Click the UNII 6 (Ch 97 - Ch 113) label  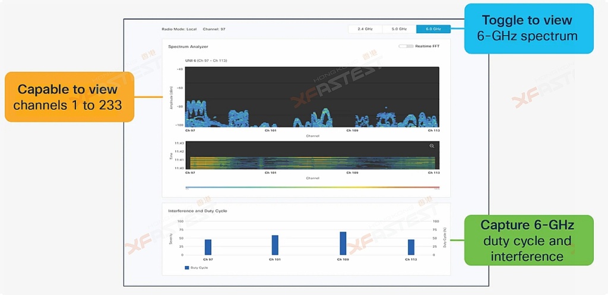(206, 61)
